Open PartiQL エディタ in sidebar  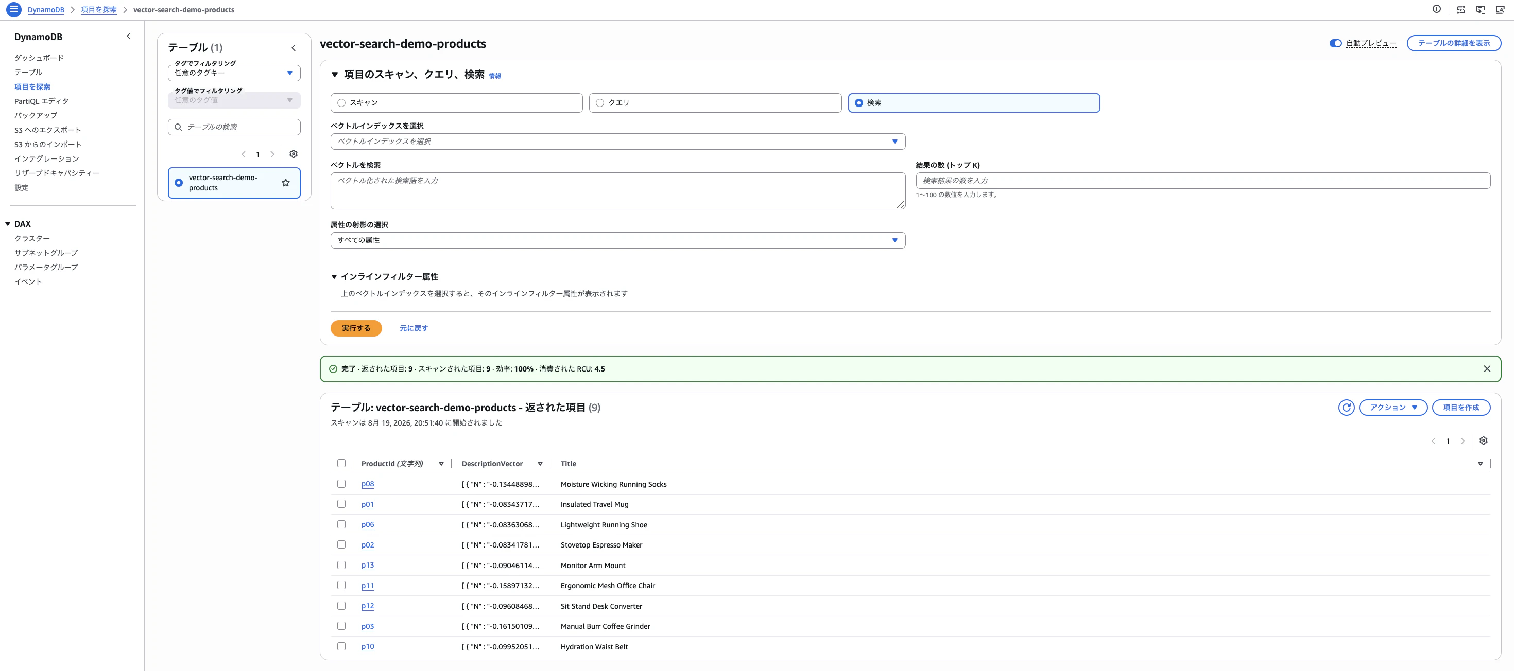[42, 101]
